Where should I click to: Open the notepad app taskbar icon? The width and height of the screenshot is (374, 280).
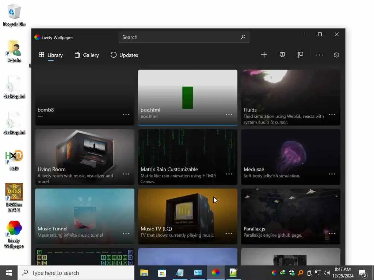click(x=180, y=273)
